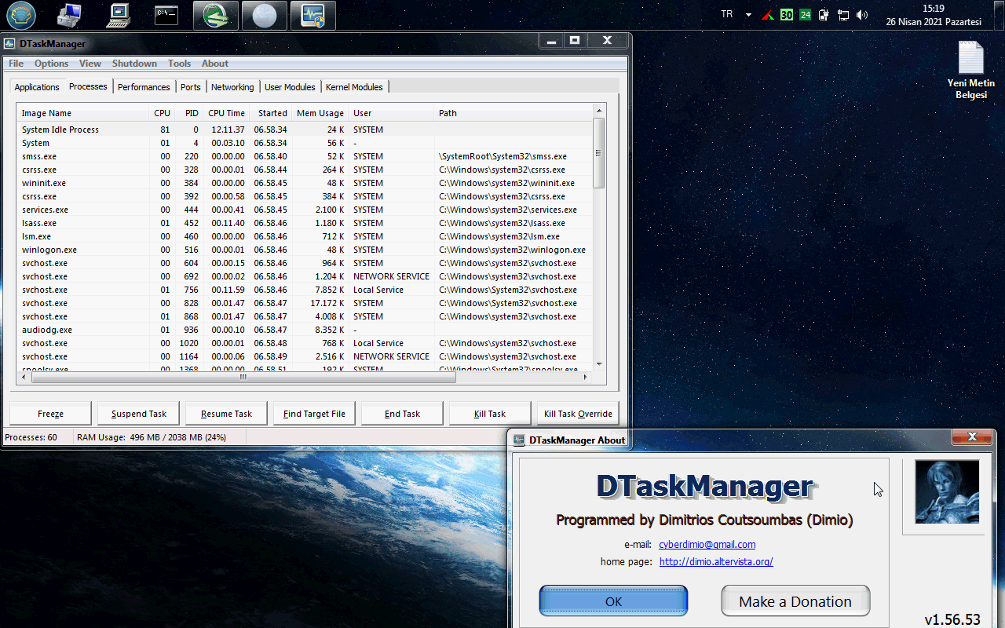The width and height of the screenshot is (1005, 628).
Task: Open the About menu
Action: pos(215,64)
